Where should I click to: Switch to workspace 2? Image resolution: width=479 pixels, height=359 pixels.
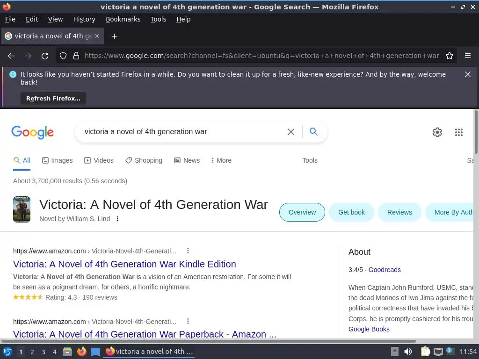point(32,352)
